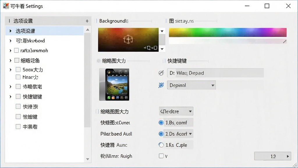298x168 pixels.
Task: Tick the raftsЗmmoh checkbox in sidebar
Action: tap(17, 50)
